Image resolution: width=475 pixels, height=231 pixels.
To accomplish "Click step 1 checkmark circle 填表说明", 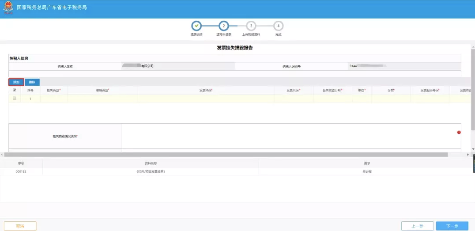I will click(x=197, y=26).
